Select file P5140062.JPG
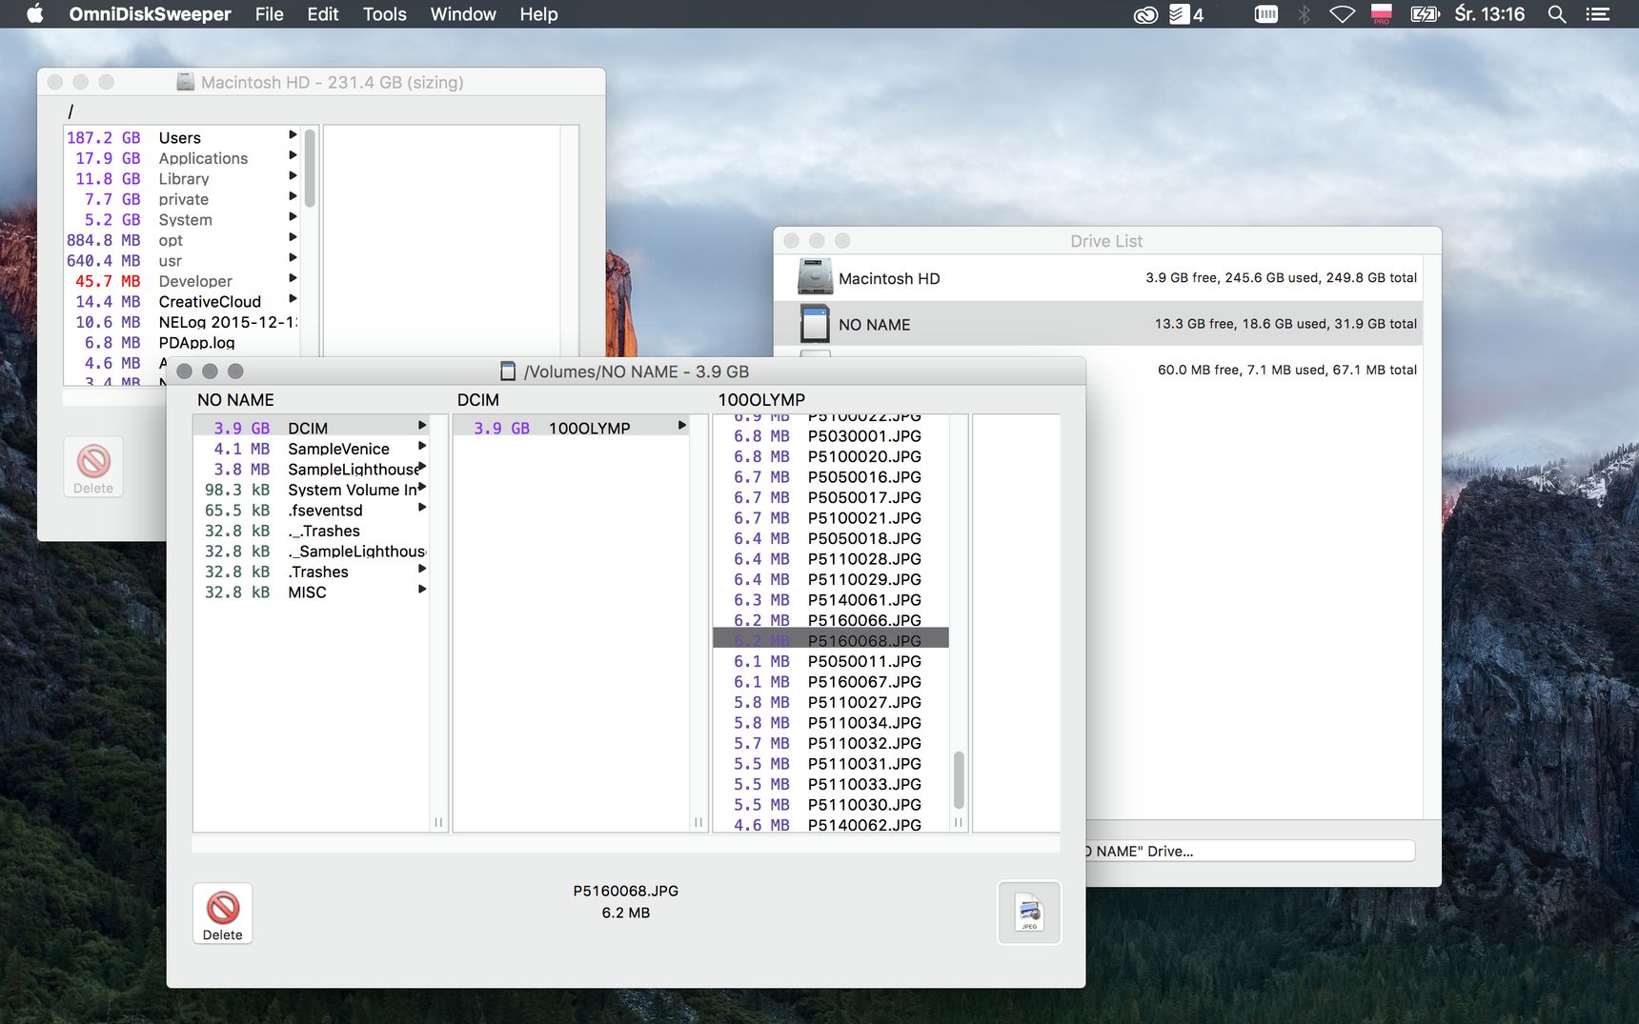 pyautogui.click(x=831, y=825)
